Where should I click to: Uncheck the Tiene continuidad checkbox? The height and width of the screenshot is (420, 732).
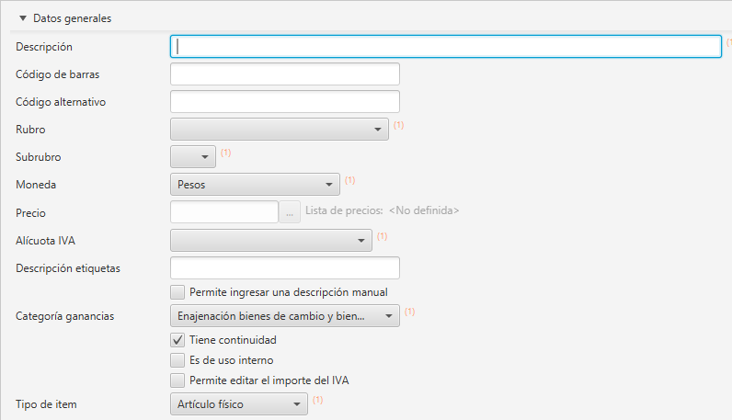[177, 340]
